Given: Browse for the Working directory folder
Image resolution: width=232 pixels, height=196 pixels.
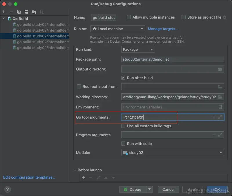Looking at the screenshot, I should coord(220,97).
